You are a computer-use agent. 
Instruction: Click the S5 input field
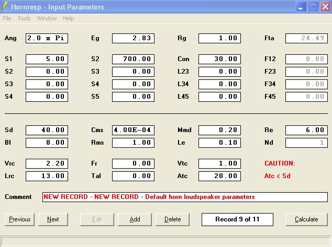133,97
